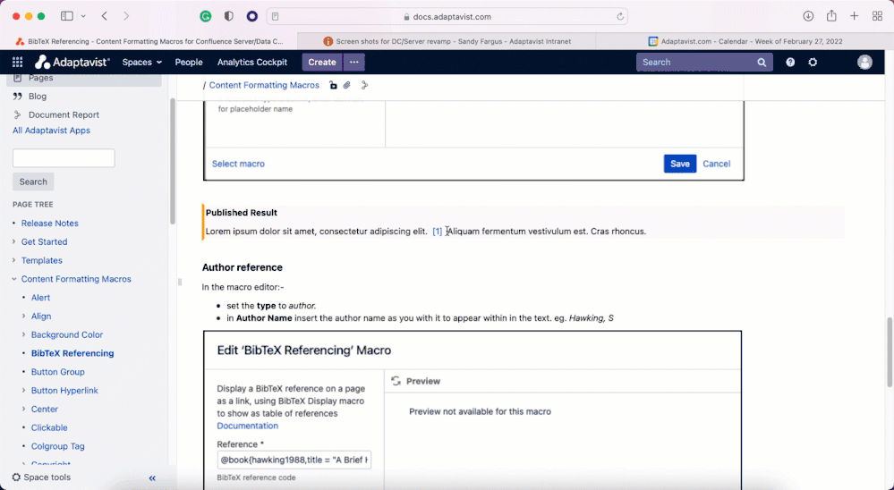Open People in the top navigation
The height and width of the screenshot is (490, 894).
[189, 62]
